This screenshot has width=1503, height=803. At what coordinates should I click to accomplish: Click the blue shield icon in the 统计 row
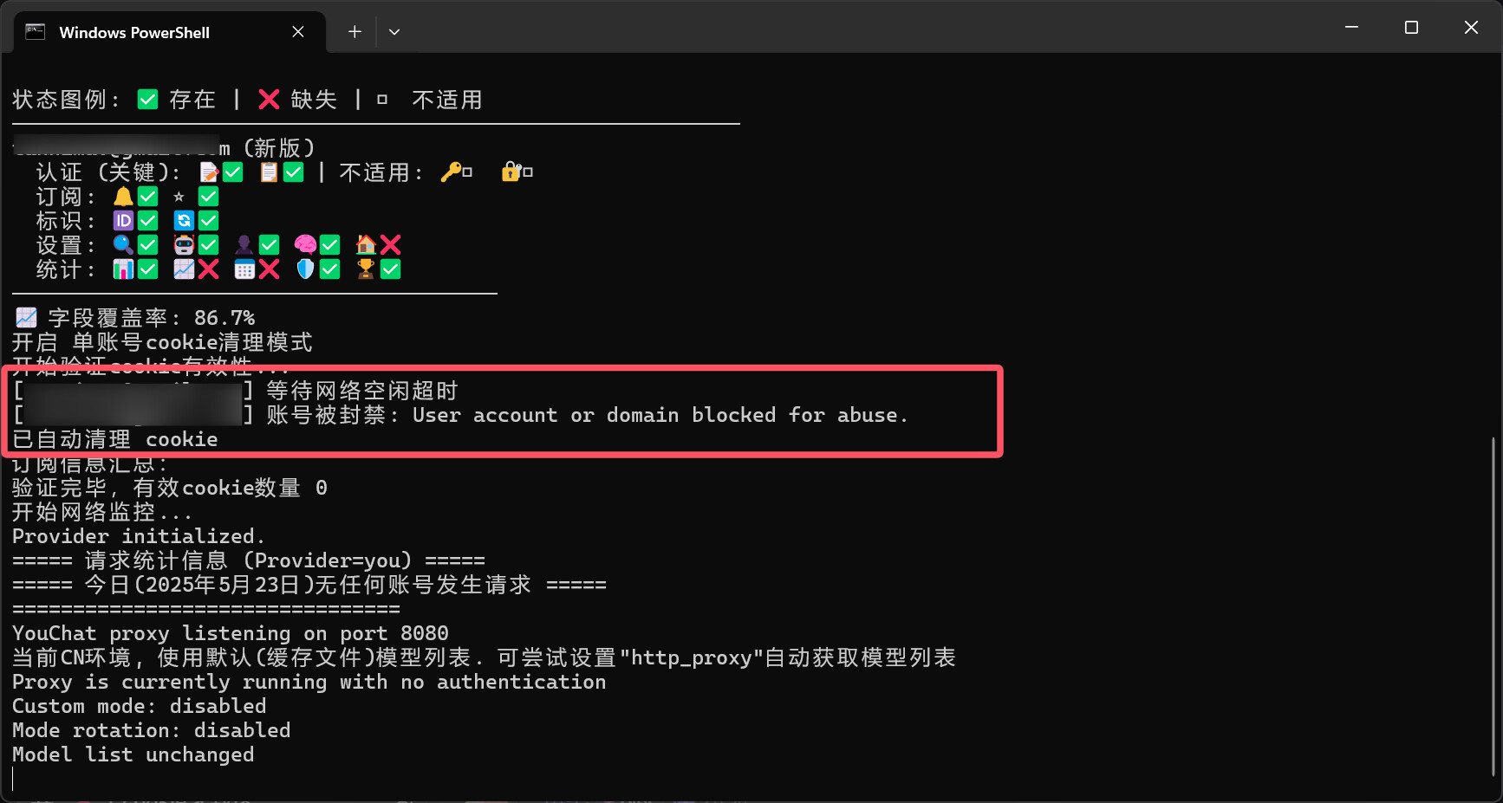(x=305, y=269)
